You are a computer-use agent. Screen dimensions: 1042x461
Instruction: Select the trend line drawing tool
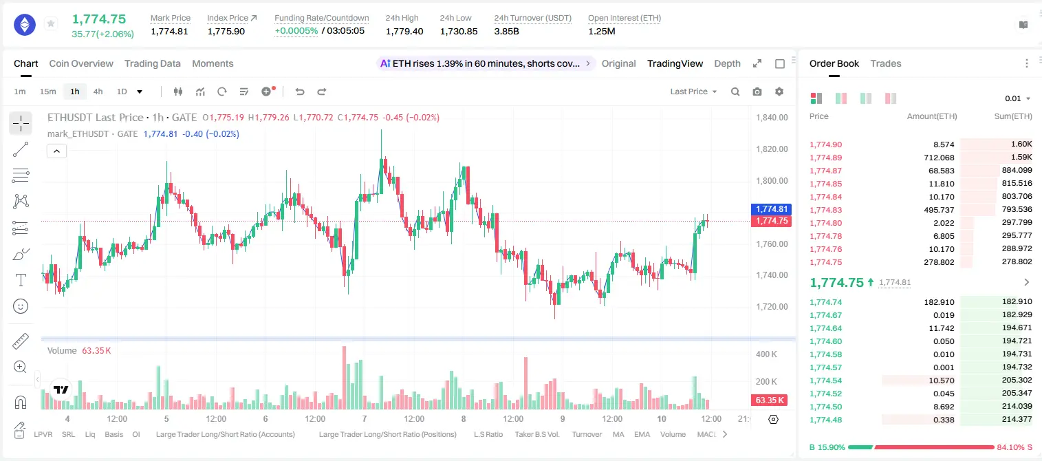[x=21, y=149]
